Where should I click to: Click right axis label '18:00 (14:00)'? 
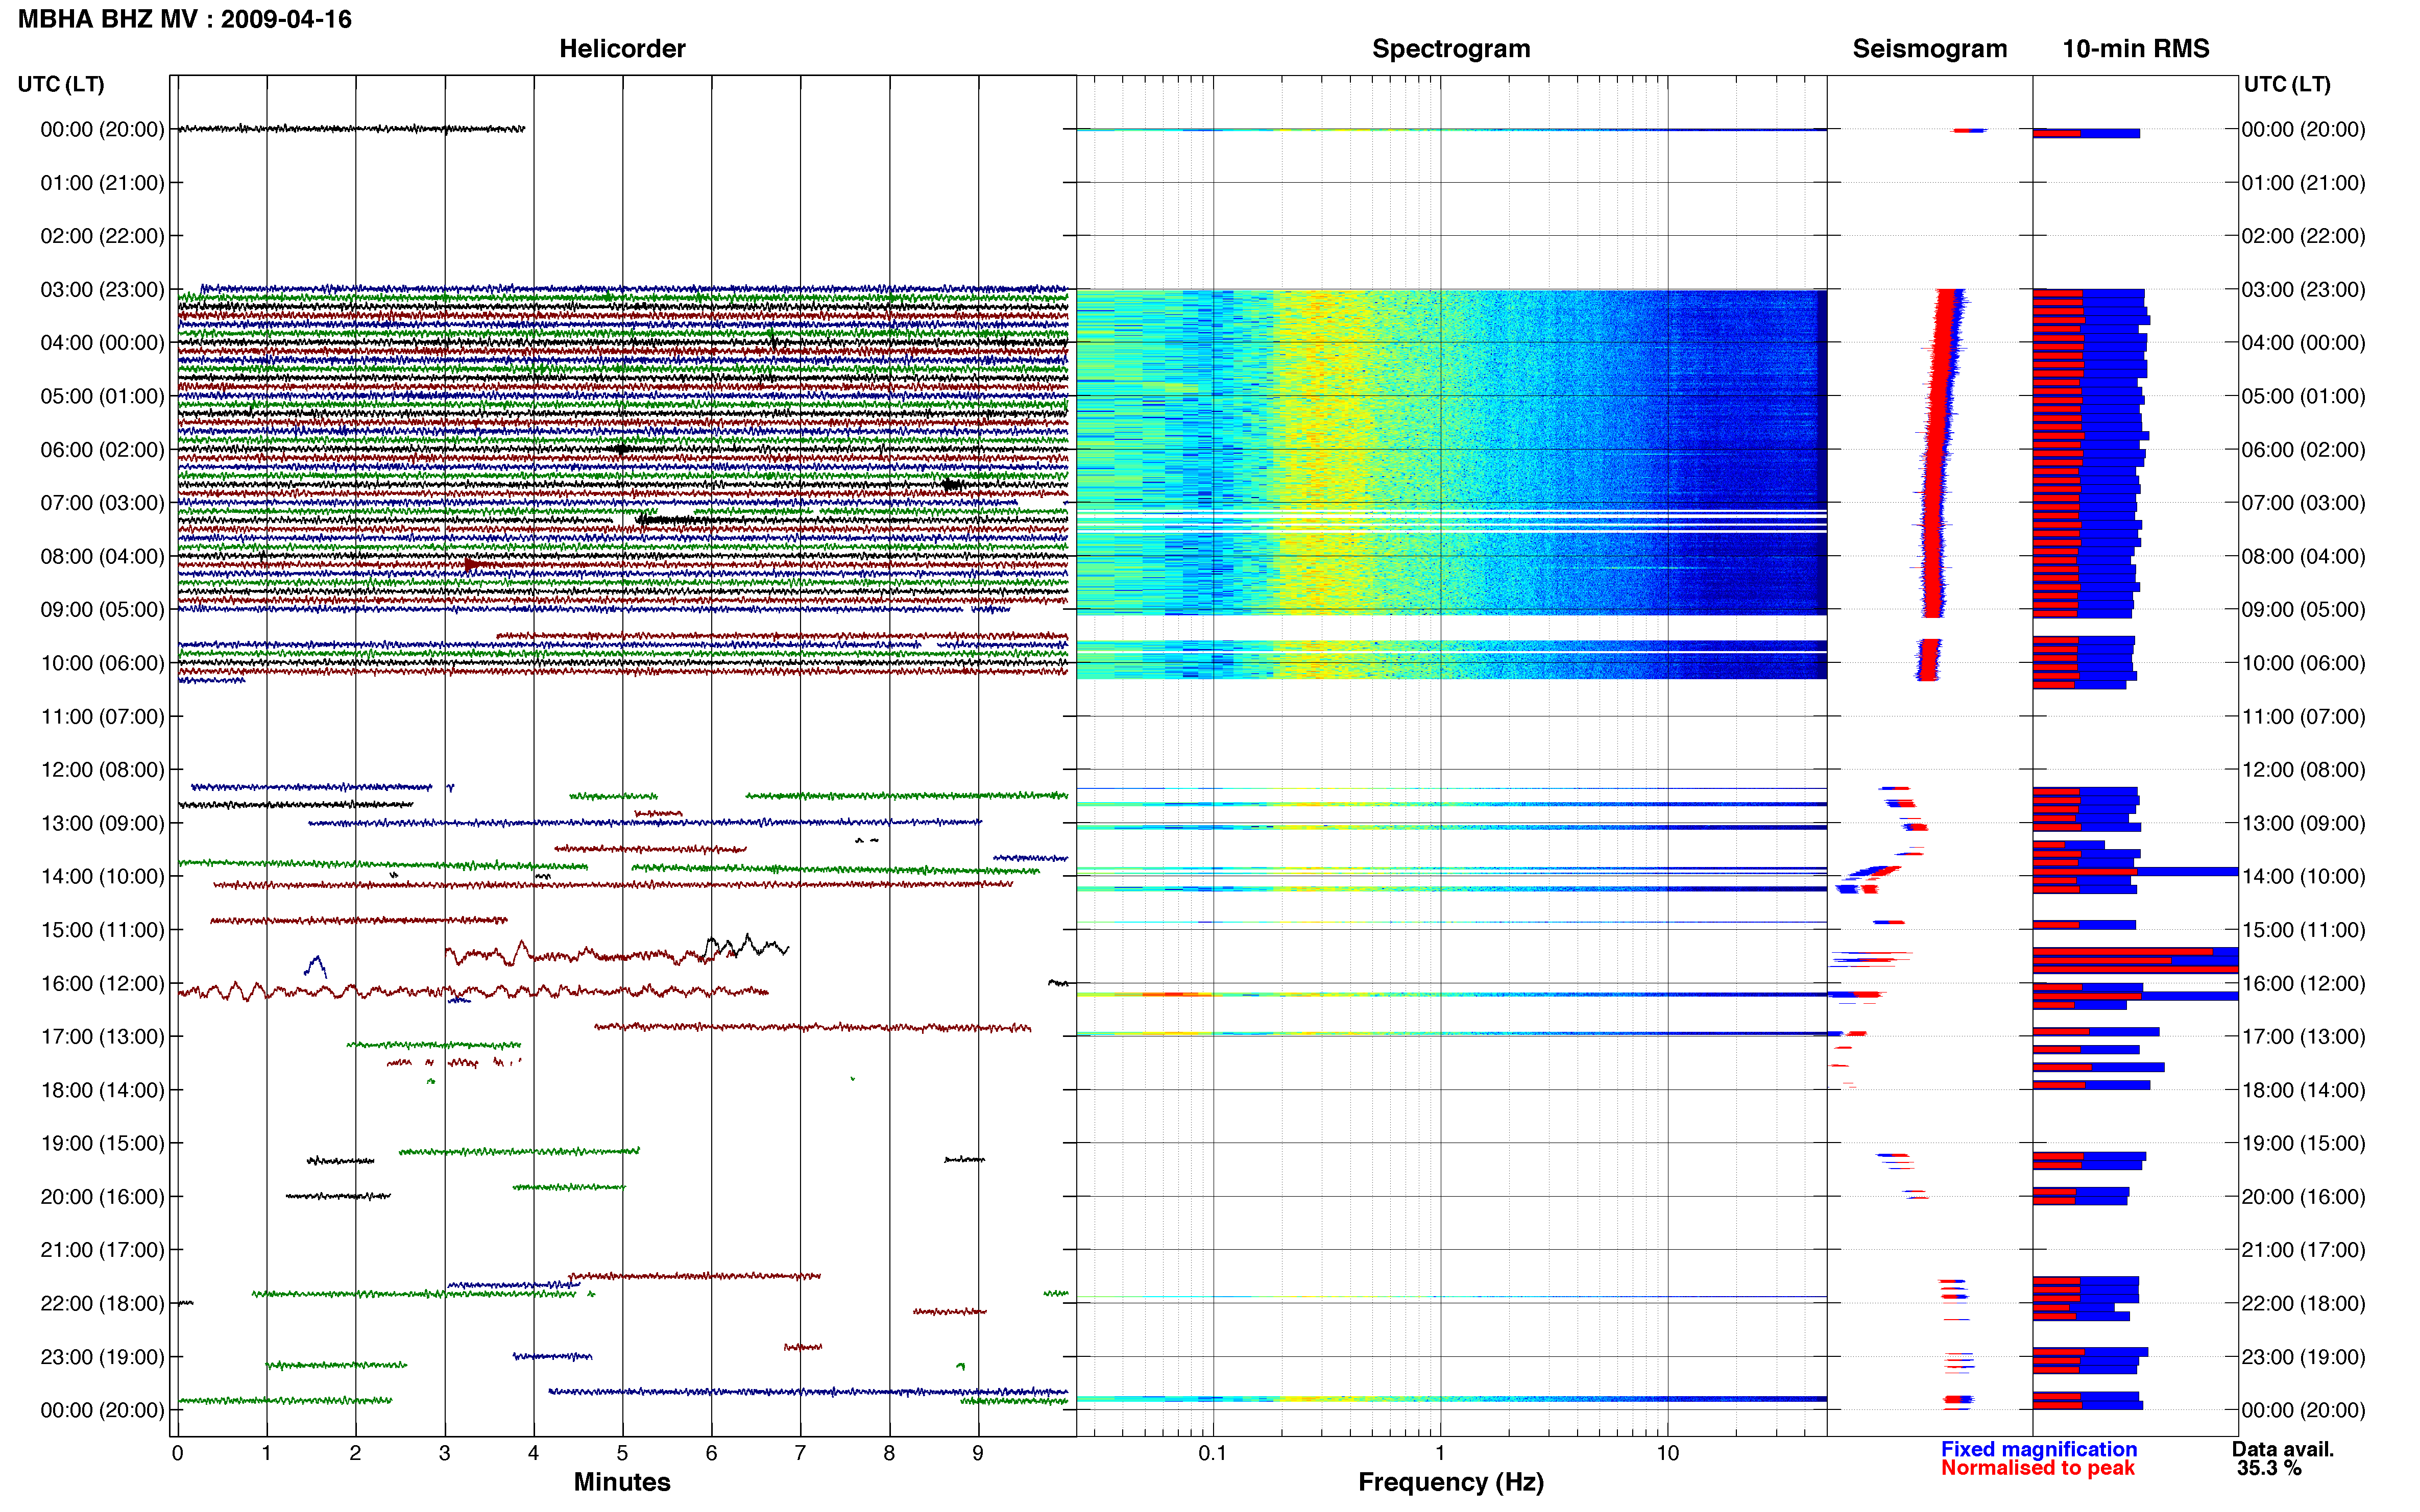click(x=2303, y=1091)
